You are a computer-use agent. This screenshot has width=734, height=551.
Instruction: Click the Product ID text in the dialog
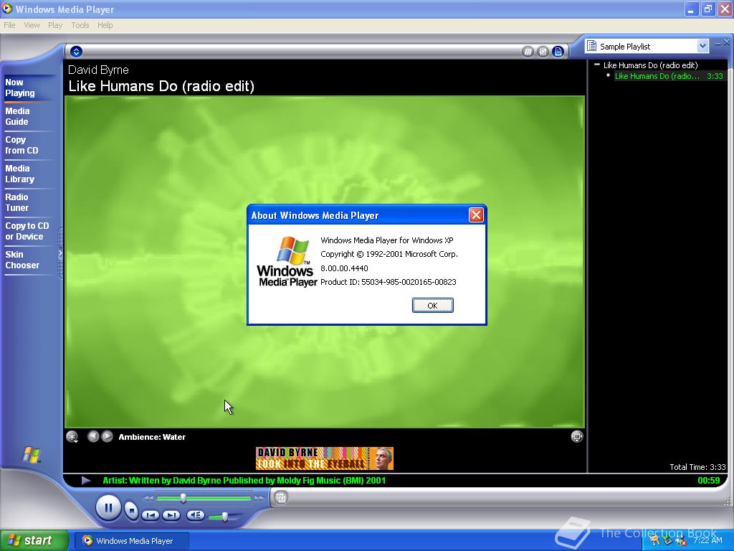[388, 282]
